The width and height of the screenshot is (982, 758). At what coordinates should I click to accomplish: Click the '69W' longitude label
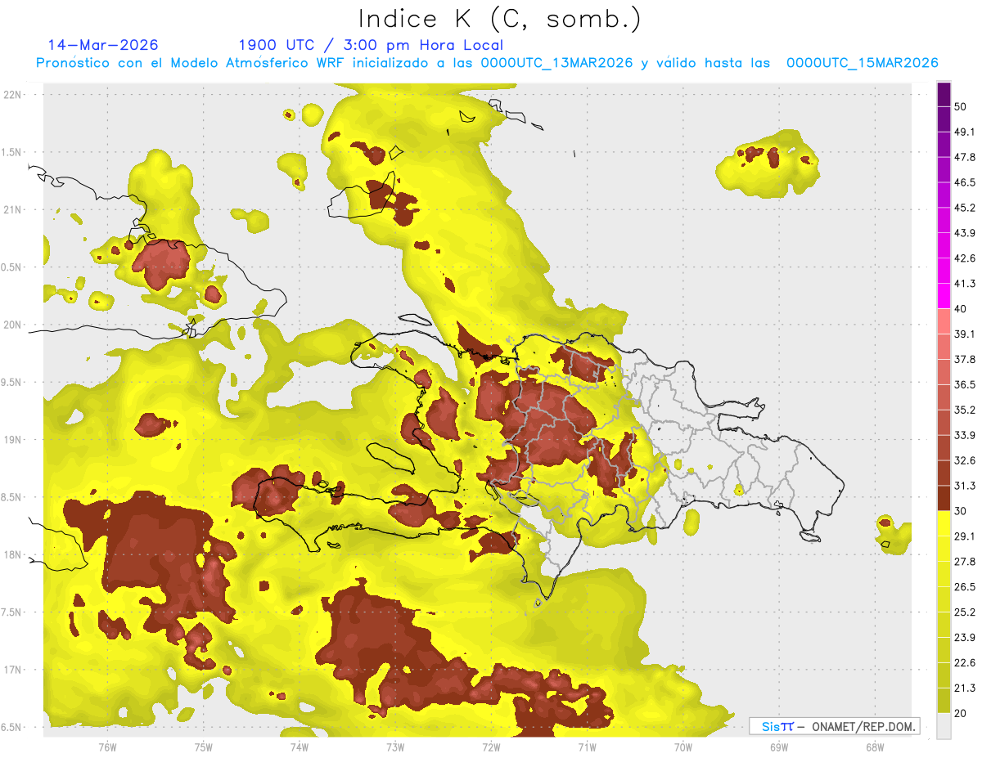coord(779,747)
